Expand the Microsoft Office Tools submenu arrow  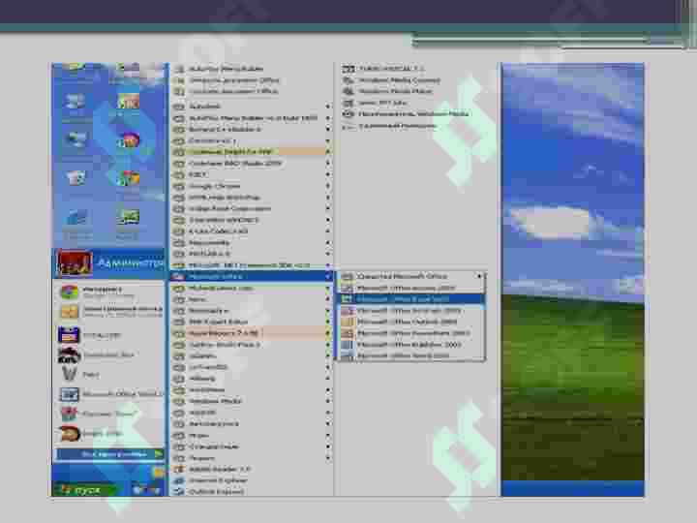tap(479, 276)
